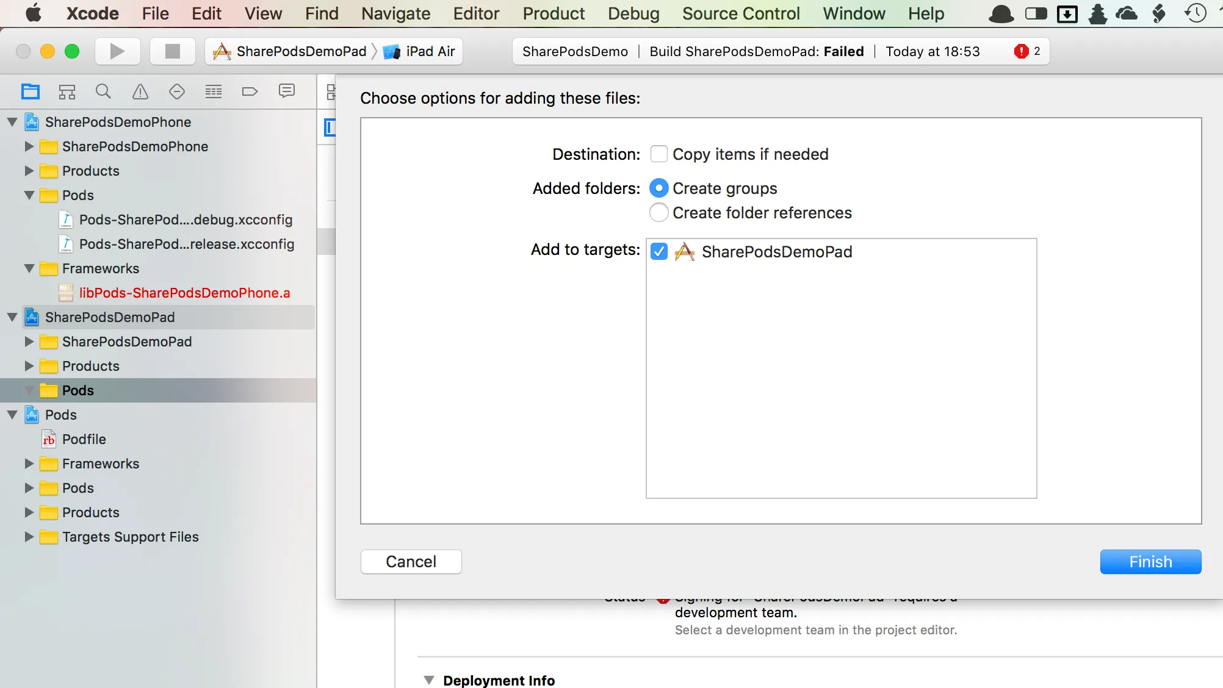Click the debug.xcconfig file icon
Screen dimensions: 1223x688
66,220
